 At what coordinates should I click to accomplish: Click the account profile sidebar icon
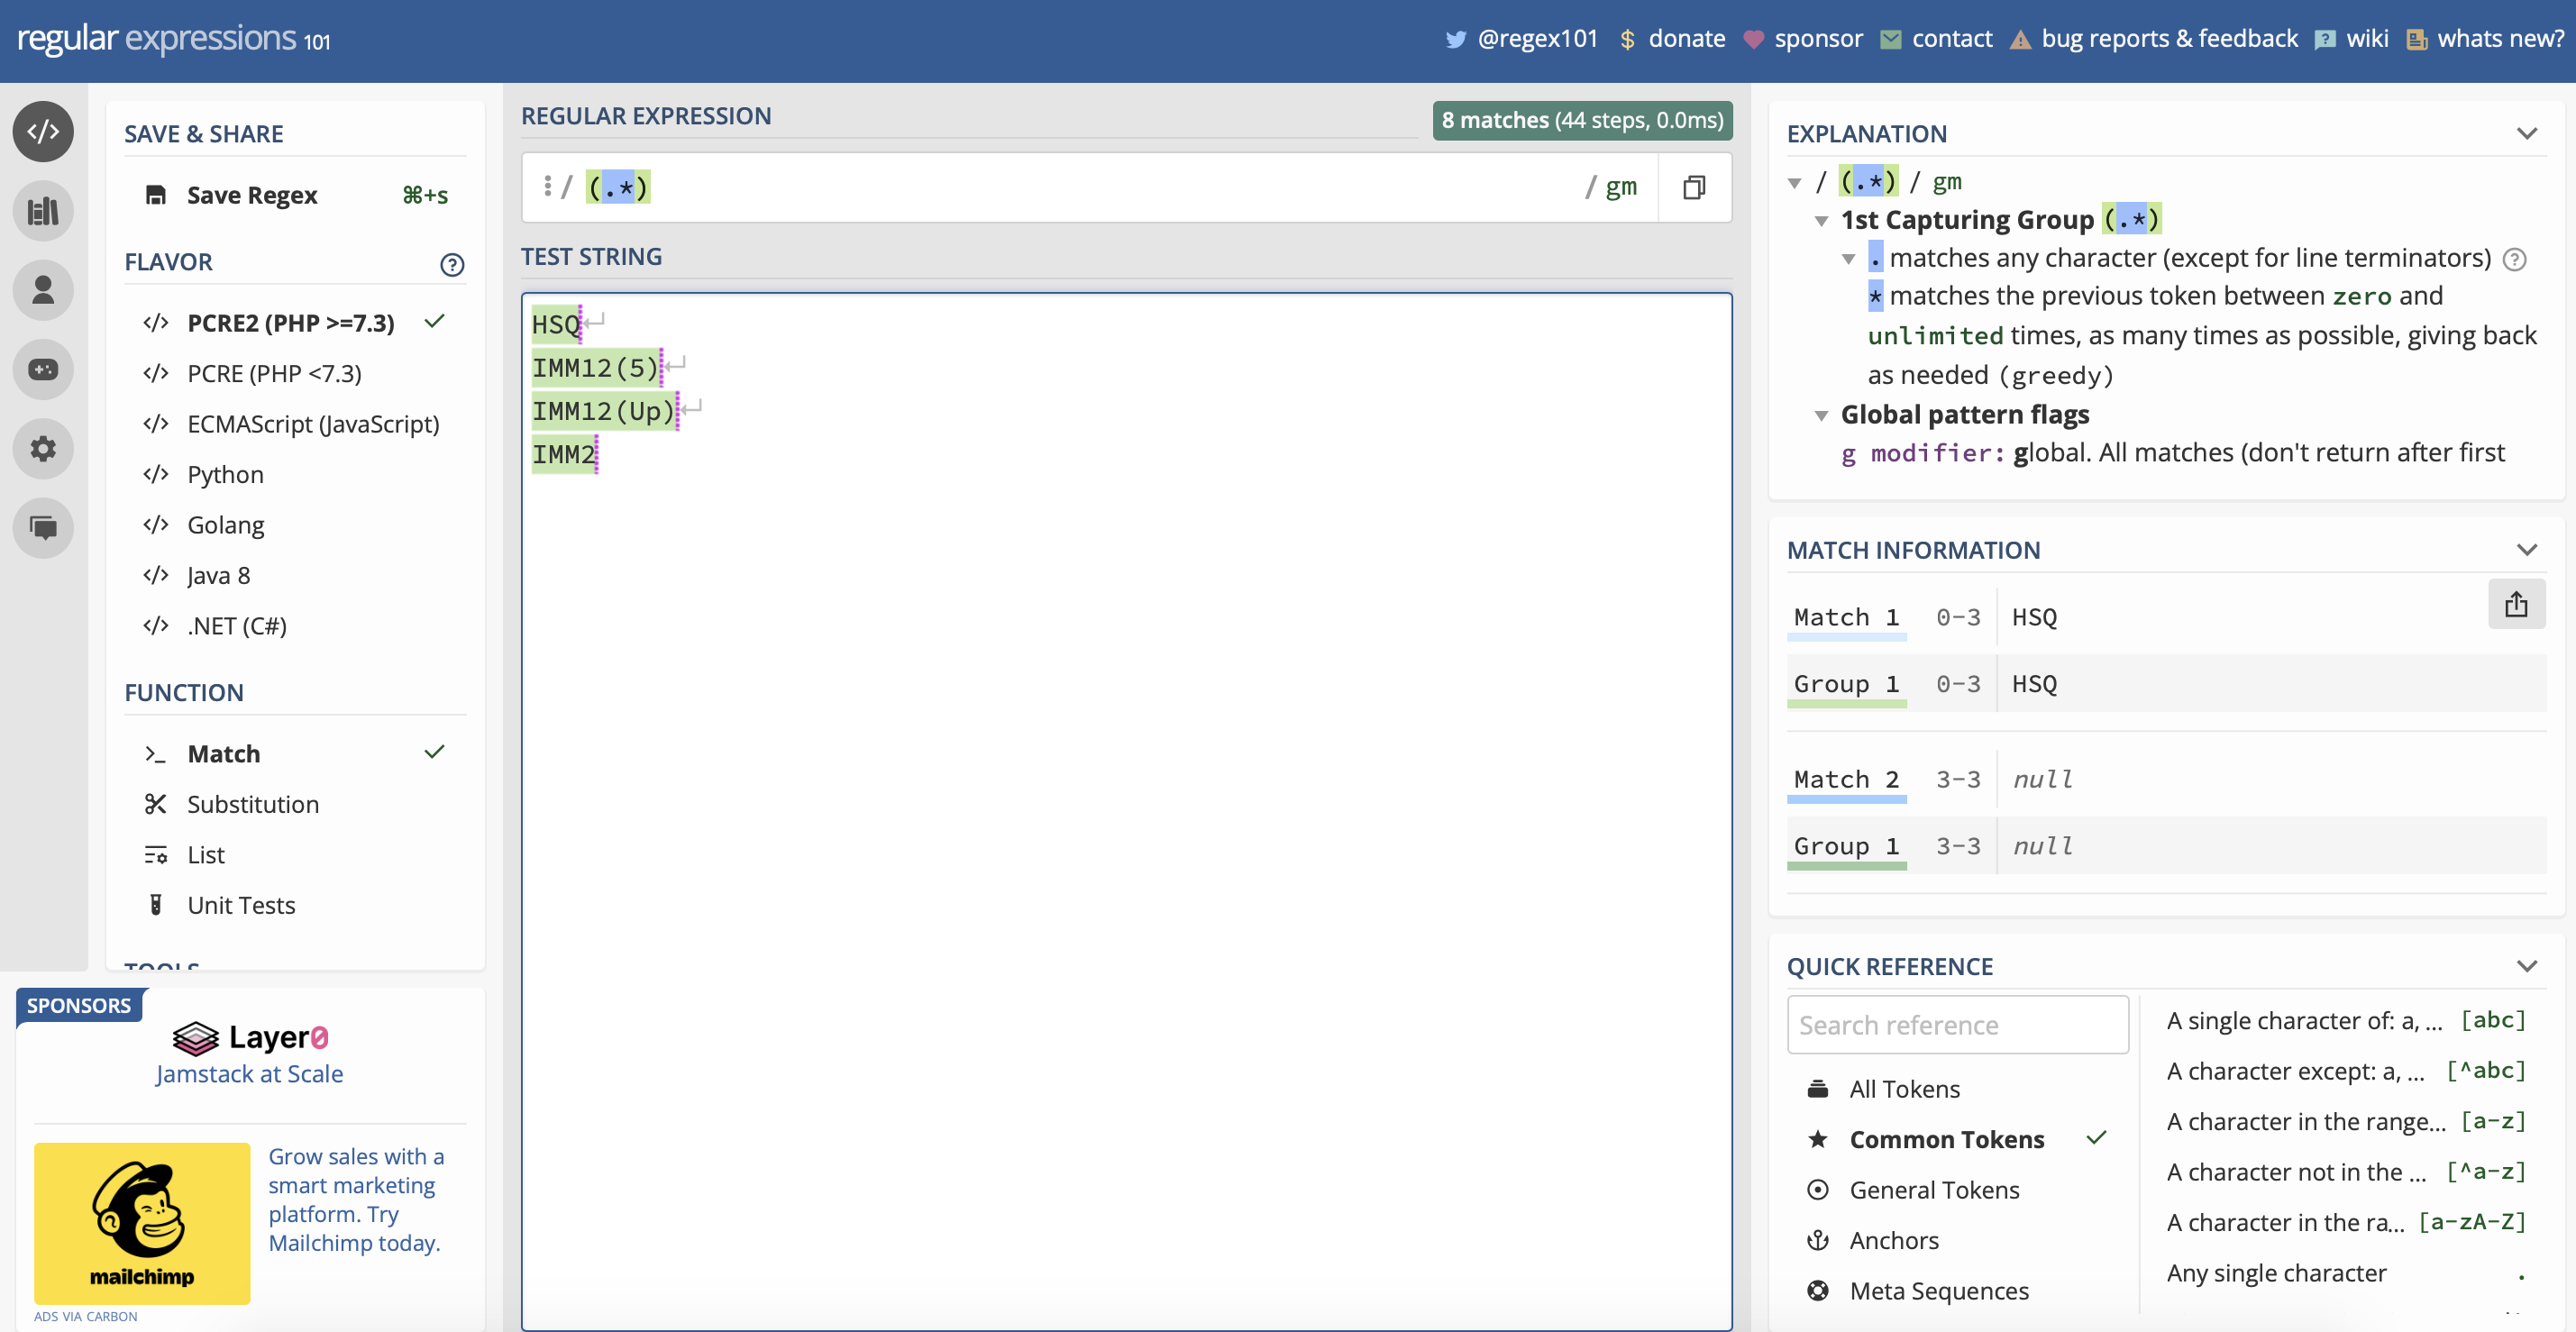(43, 290)
